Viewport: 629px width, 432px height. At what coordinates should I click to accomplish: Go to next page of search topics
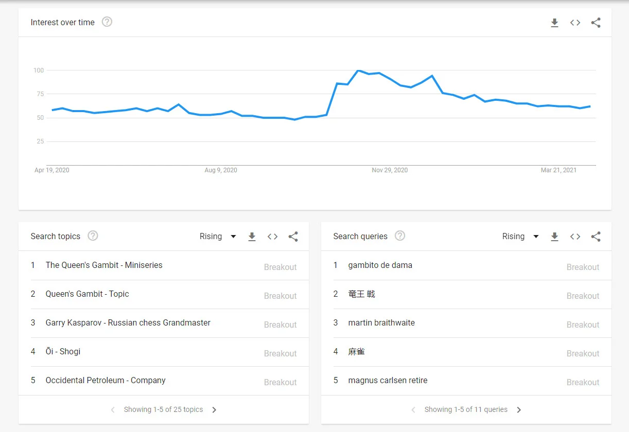tap(214, 410)
